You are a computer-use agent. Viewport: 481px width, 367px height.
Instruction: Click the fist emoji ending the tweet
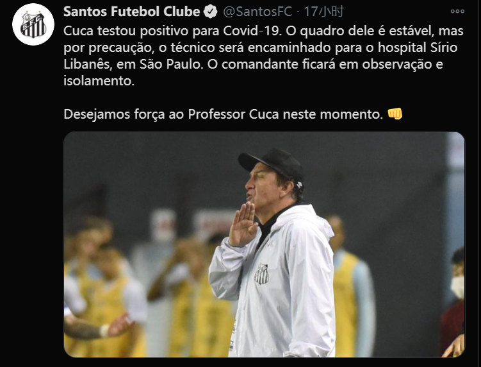[x=395, y=114]
